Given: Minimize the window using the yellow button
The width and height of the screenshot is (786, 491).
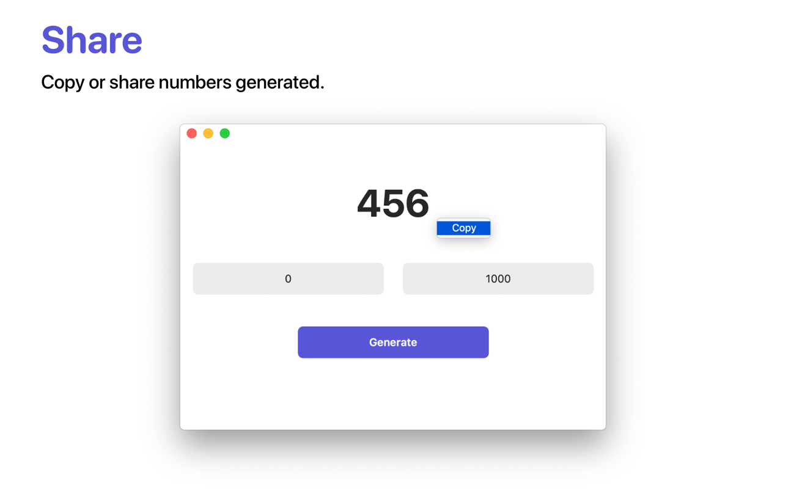Looking at the screenshot, I should pyautogui.click(x=208, y=133).
